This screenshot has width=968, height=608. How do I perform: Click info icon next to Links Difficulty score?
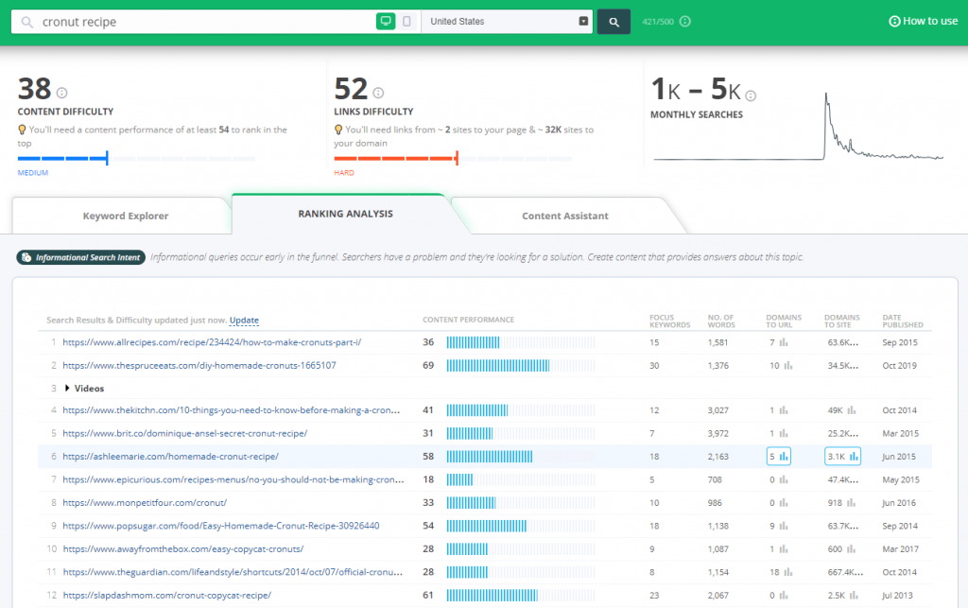click(378, 93)
